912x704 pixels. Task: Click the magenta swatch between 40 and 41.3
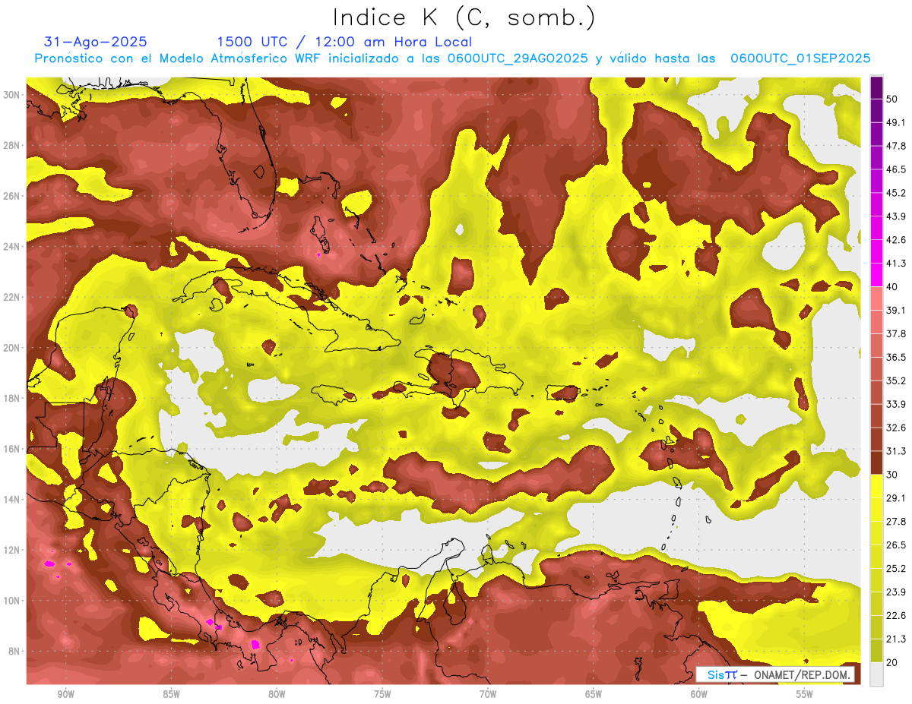[x=876, y=275]
